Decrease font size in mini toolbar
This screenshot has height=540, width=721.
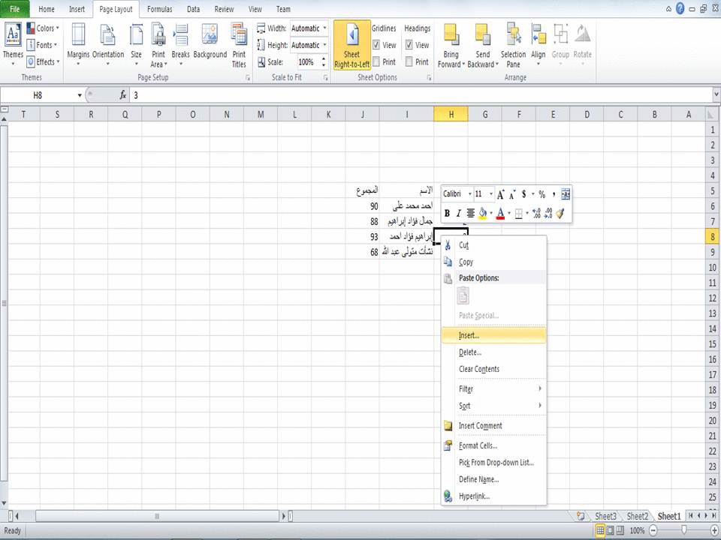click(x=512, y=194)
